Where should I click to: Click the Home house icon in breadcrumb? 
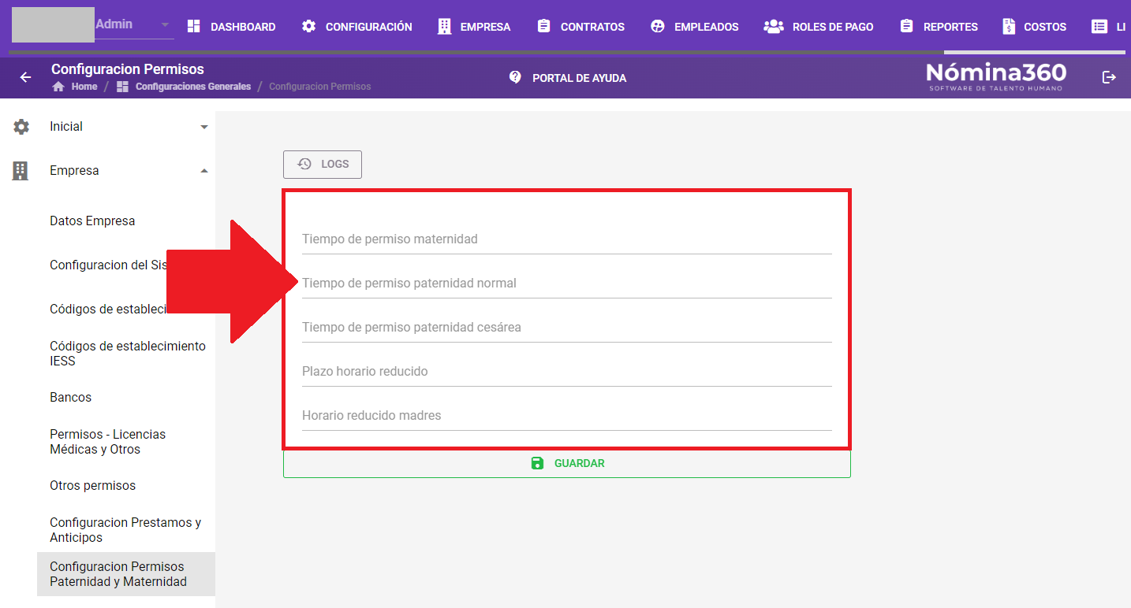(58, 87)
